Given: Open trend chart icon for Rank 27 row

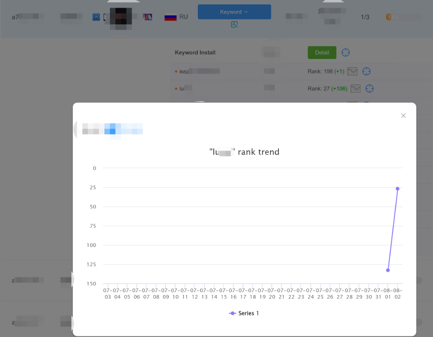Looking at the screenshot, I should (355, 89).
